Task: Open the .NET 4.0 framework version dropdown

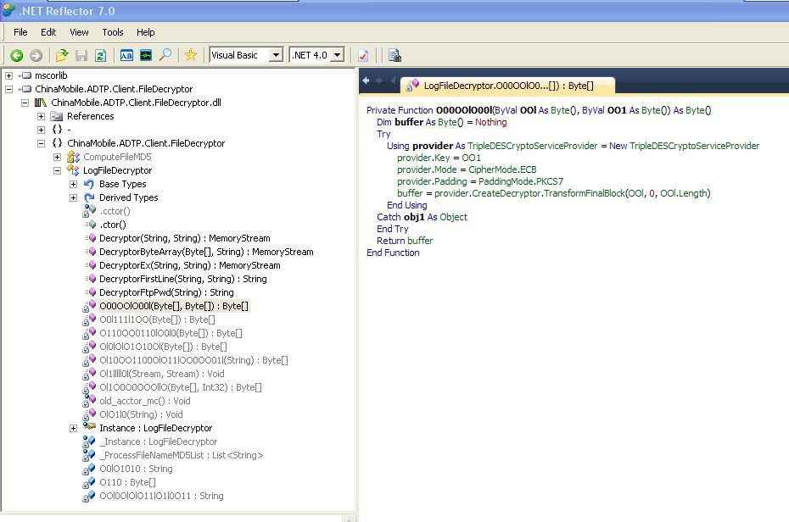Action: click(x=338, y=55)
